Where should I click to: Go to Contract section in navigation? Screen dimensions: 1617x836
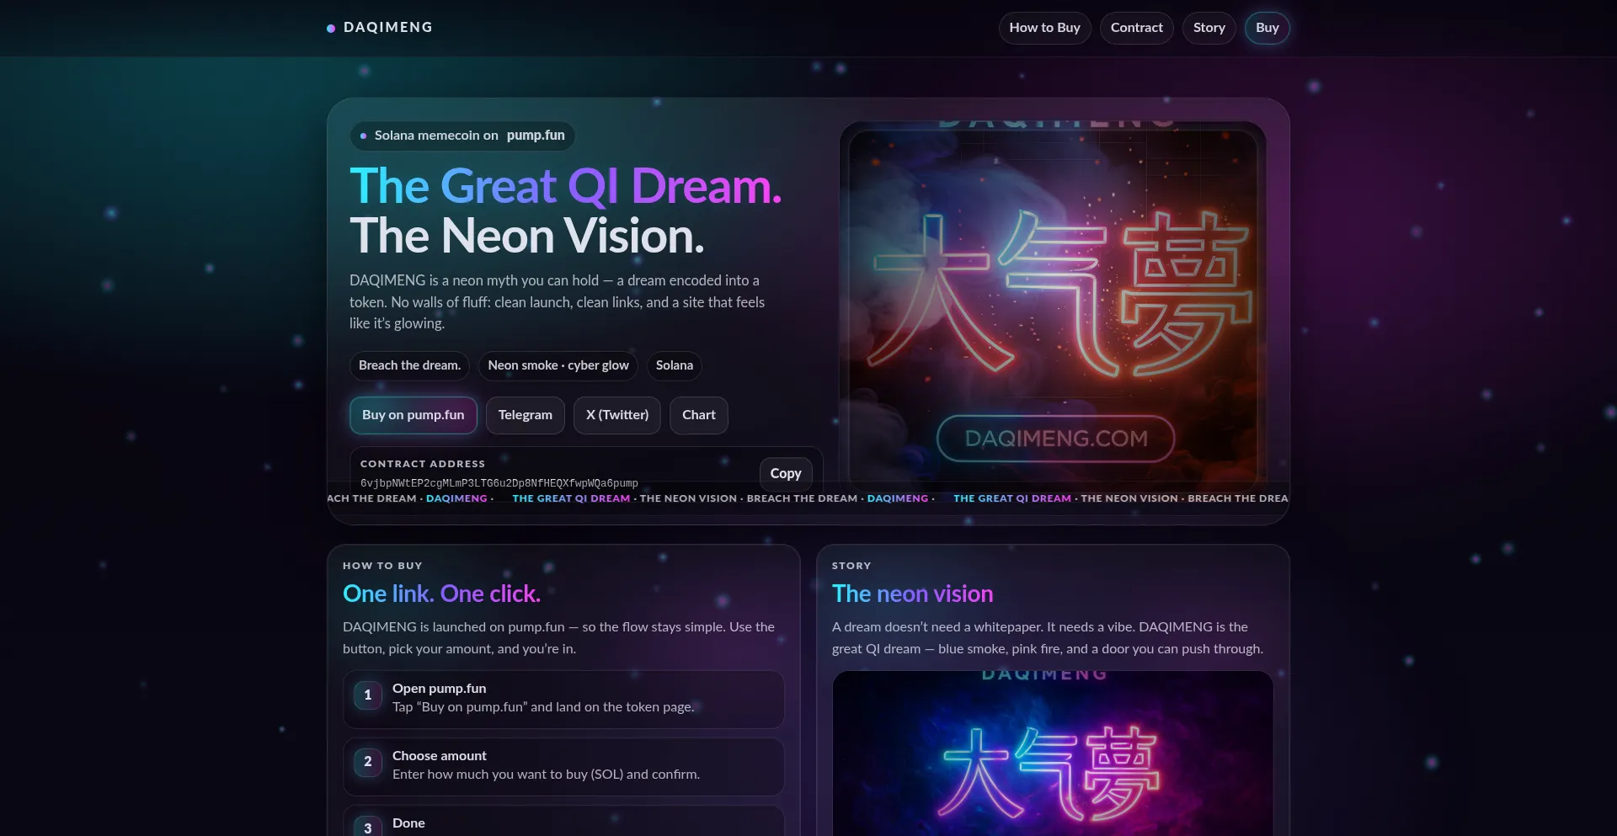(x=1137, y=28)
